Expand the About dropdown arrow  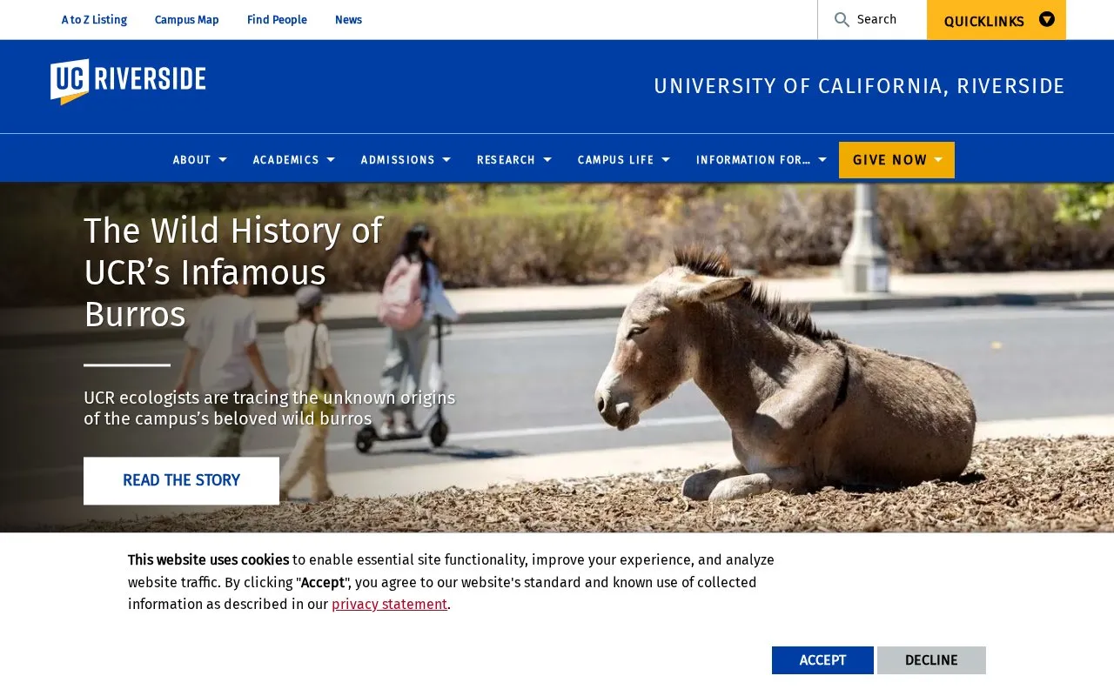[x=223, y=160]
